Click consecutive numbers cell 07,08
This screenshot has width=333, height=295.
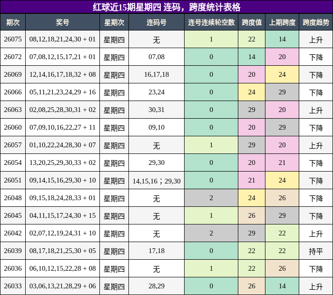(x=157, y=57)
